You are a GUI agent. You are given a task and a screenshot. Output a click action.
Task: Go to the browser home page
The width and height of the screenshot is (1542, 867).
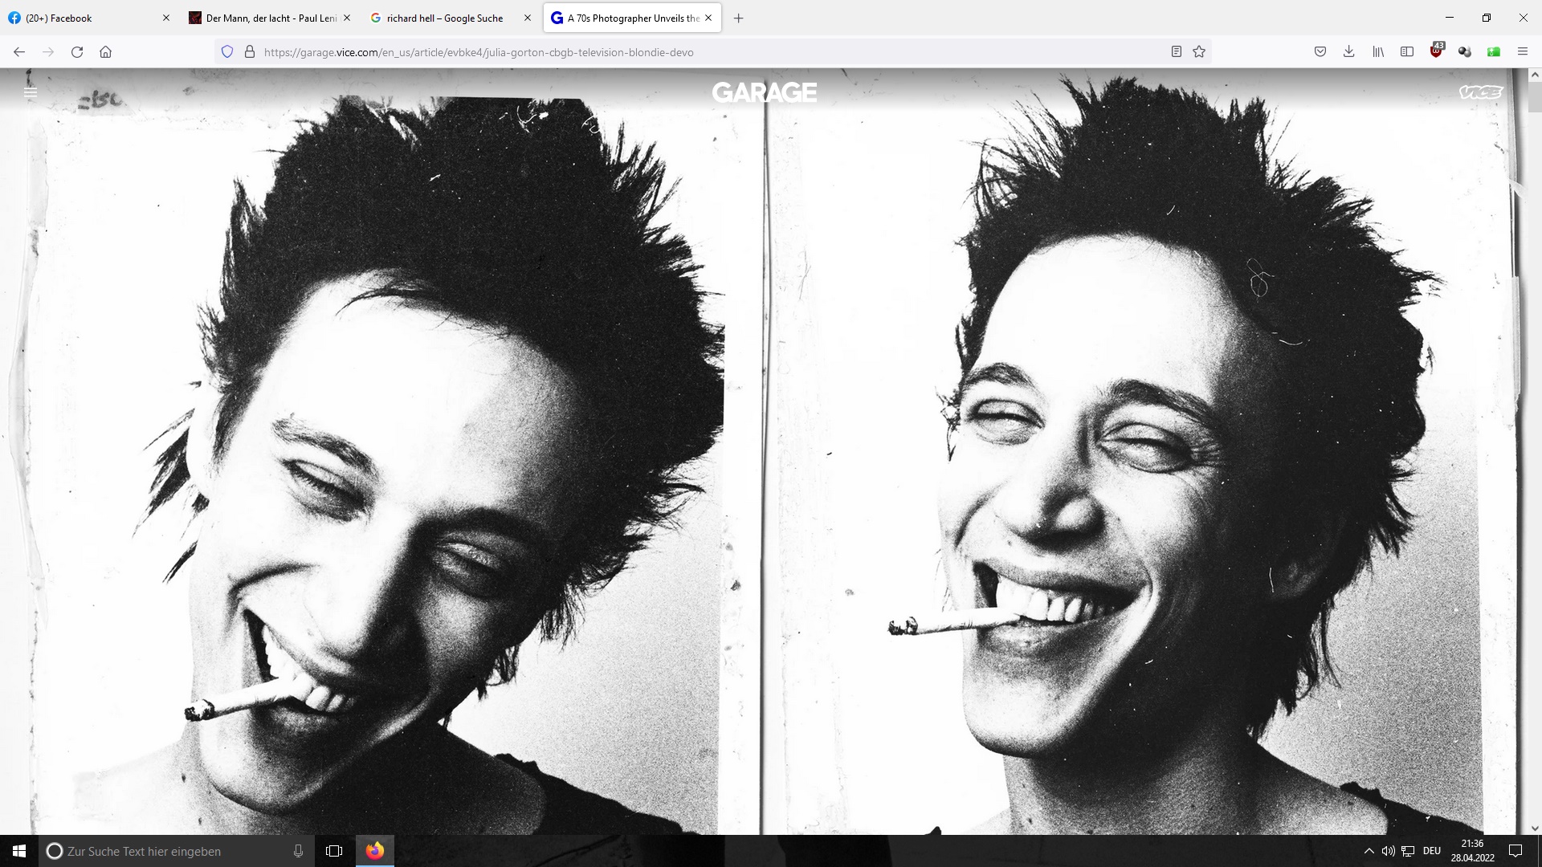105,51
